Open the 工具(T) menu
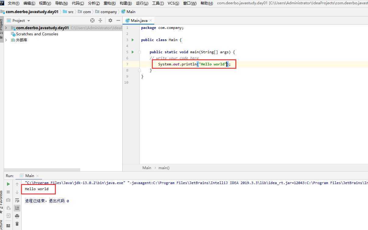The image size is (368, 230). pos(158,3)
